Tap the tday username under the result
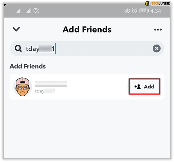The image size is (174, 162). pos(45,91)
